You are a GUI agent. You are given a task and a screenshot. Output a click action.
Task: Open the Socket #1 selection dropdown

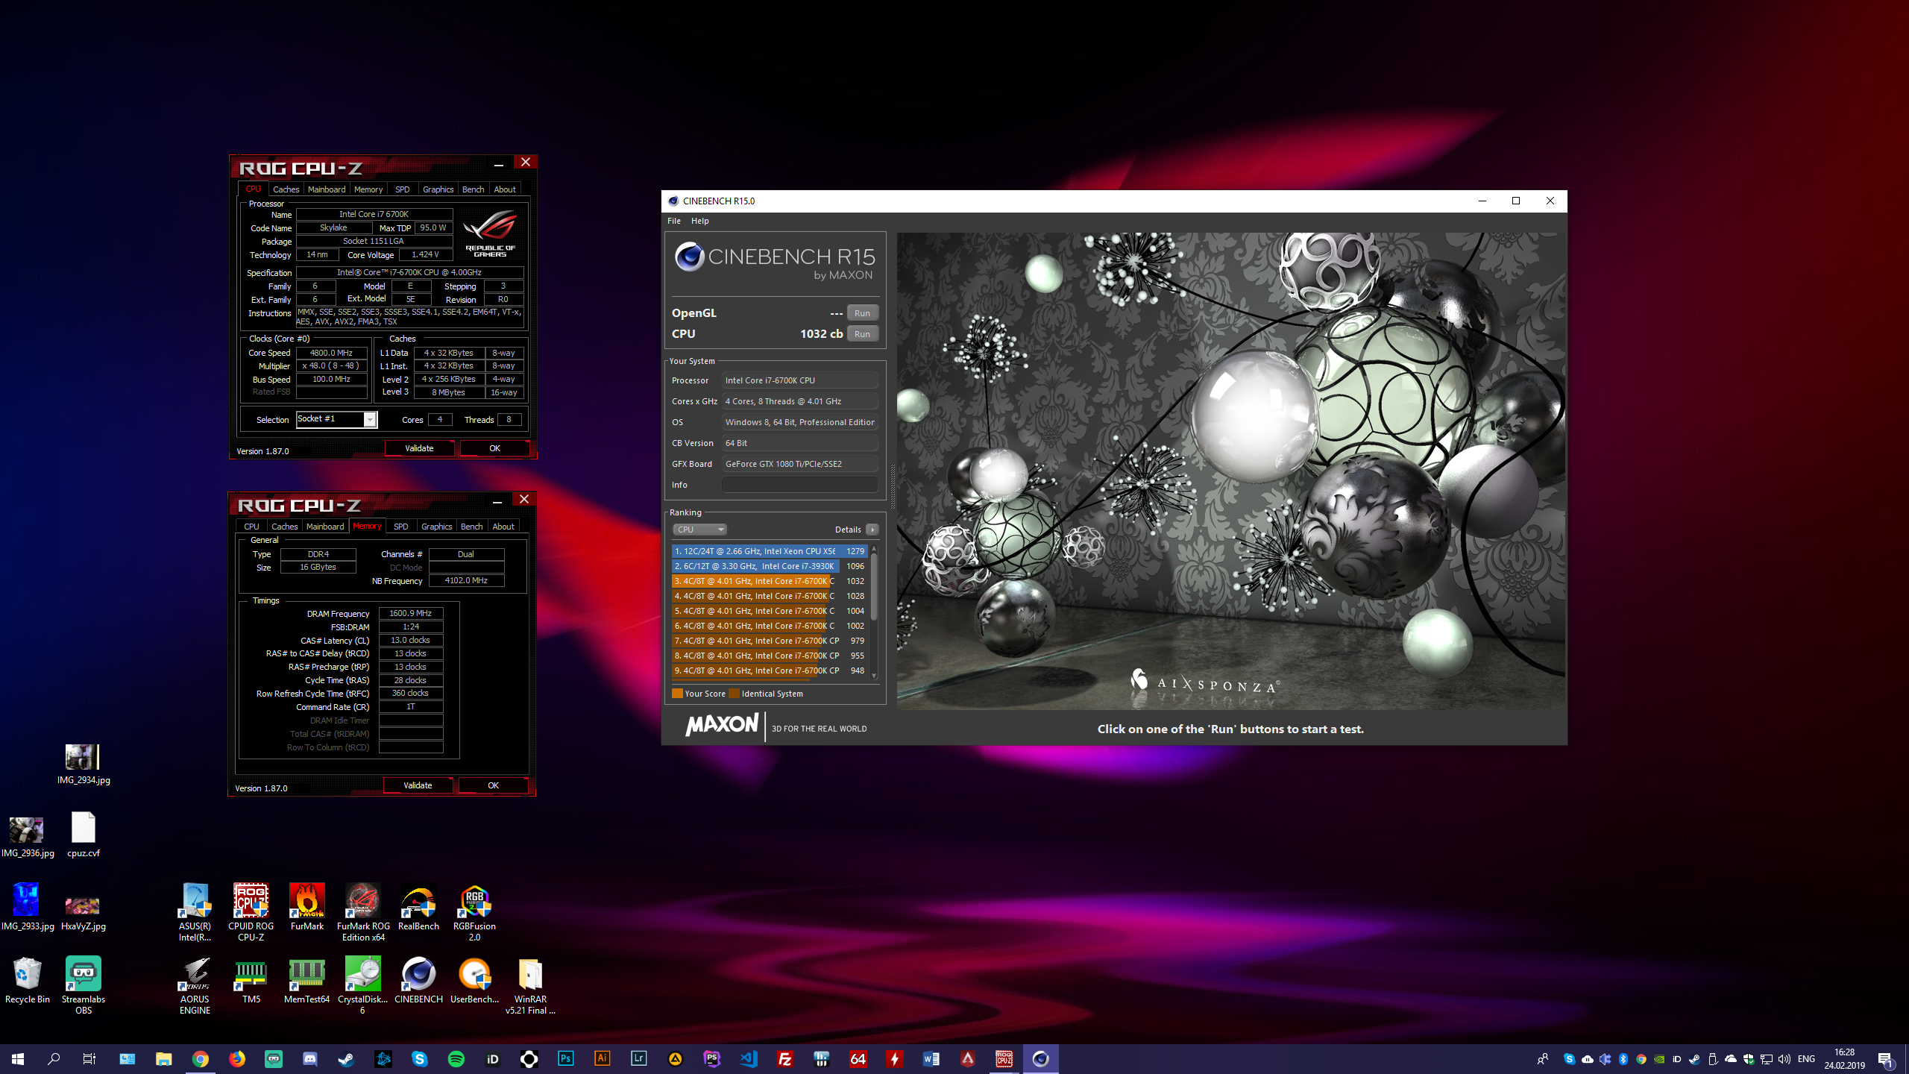336,419
